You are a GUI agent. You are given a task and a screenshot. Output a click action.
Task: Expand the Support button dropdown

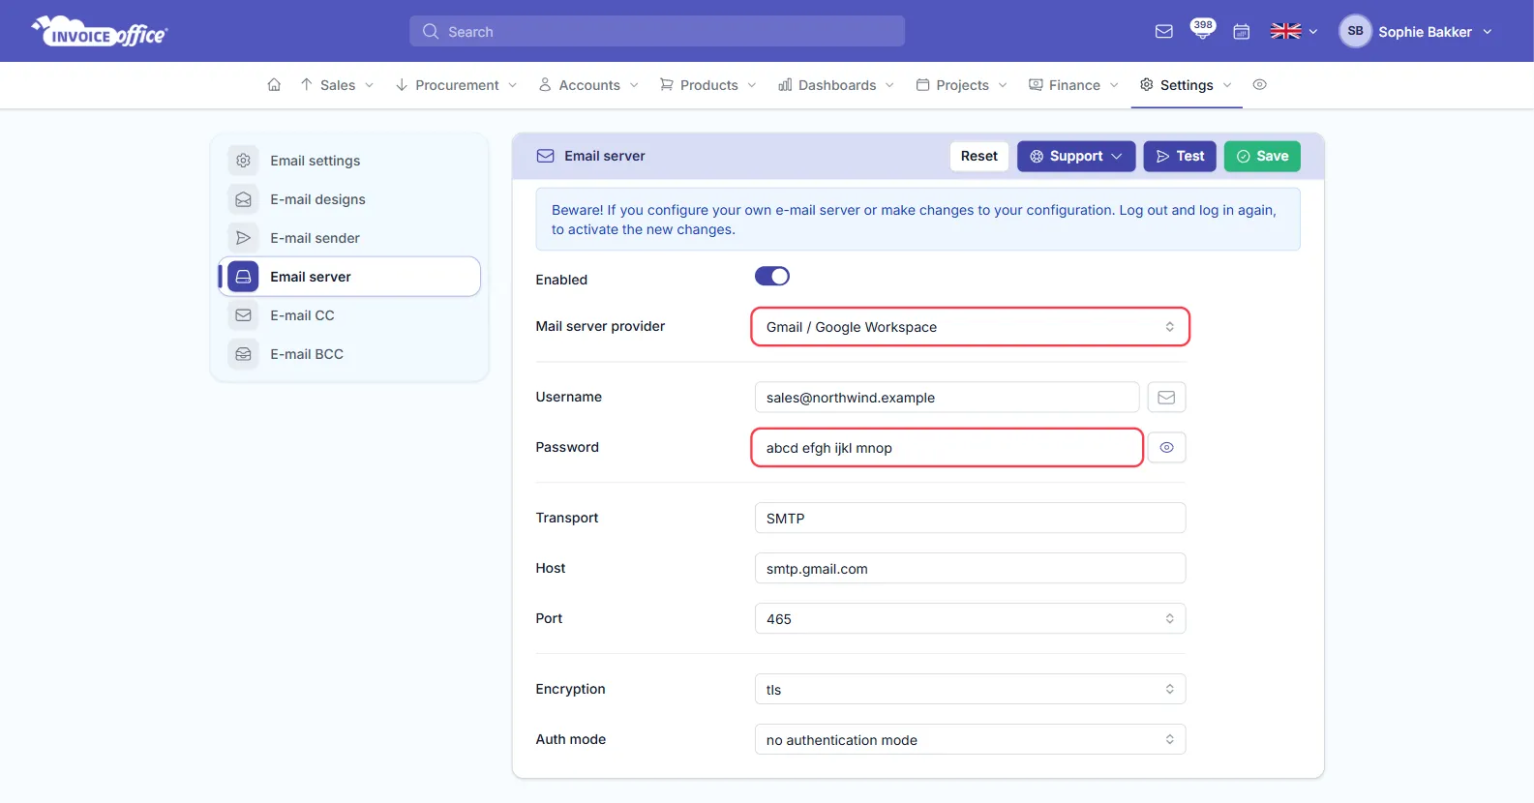tap(1076, 157)
